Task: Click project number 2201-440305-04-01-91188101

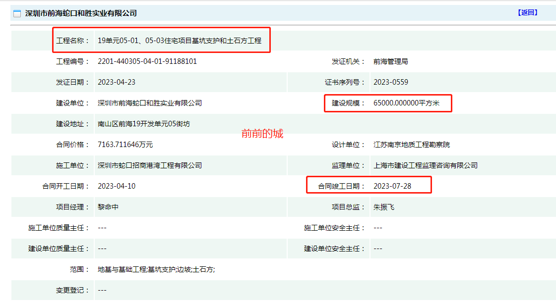Action: coord(147,61)
